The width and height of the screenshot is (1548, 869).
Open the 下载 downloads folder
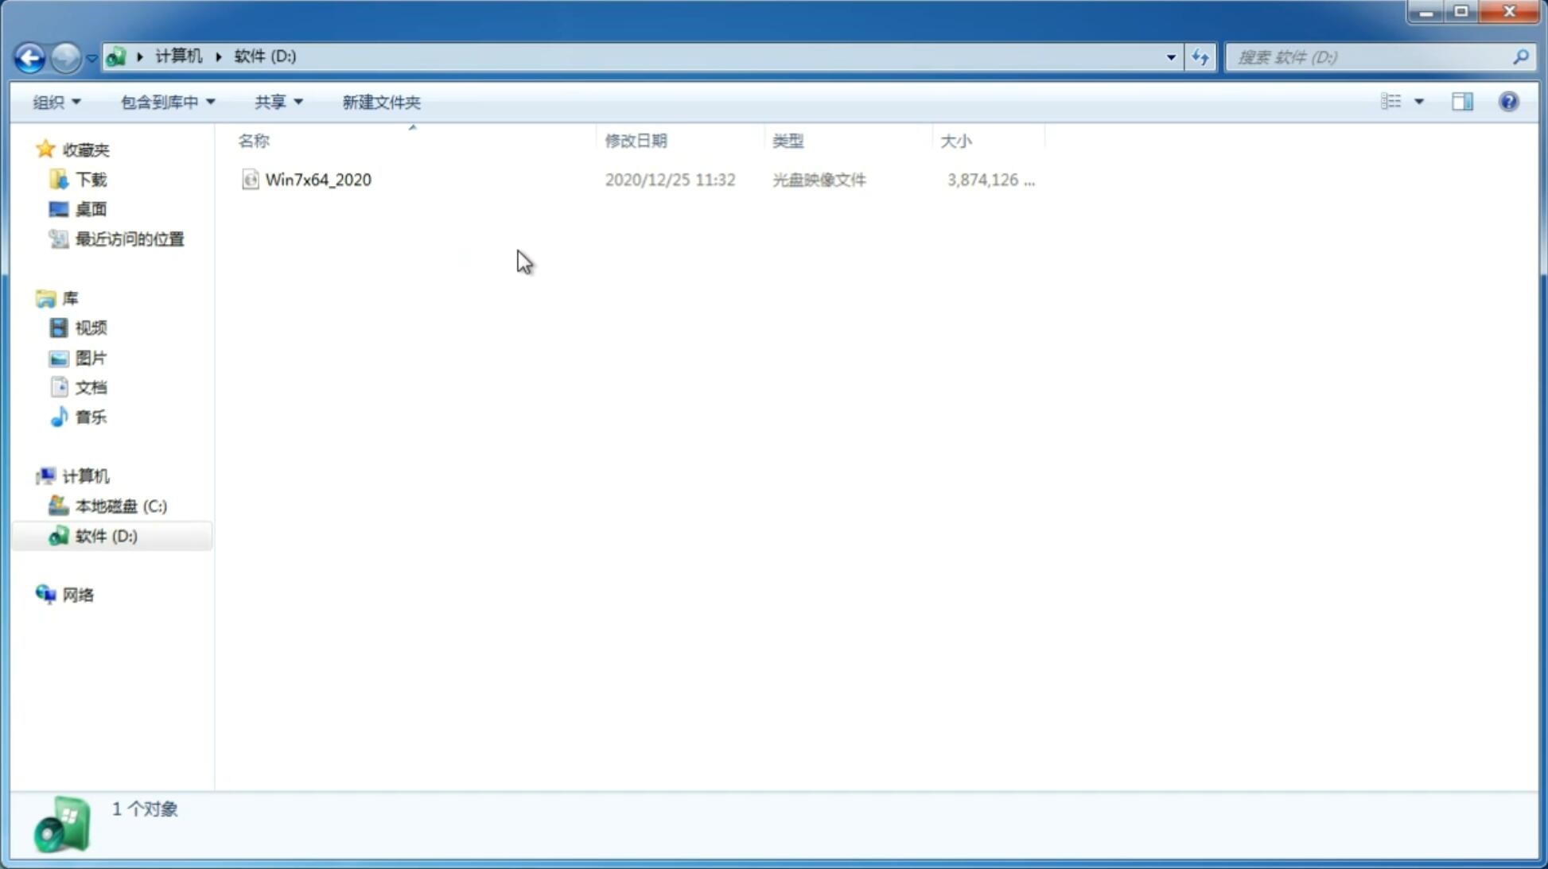91,178
